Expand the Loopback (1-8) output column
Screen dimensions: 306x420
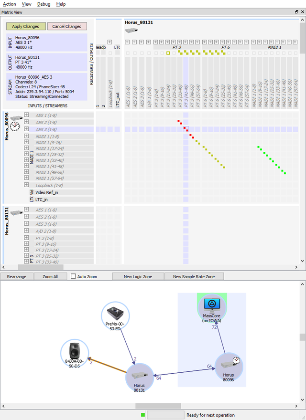pos(109,42)
